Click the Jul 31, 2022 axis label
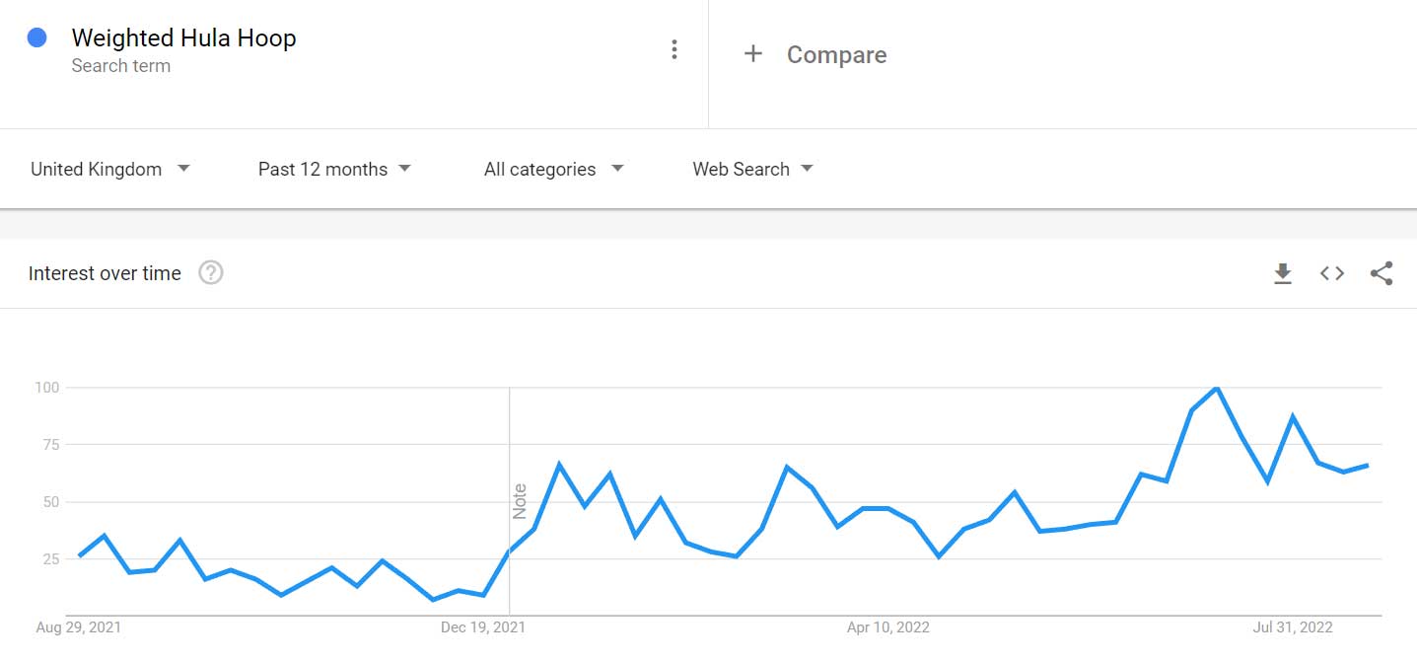Viewport: 1417px width, 661px height. 1293,627
